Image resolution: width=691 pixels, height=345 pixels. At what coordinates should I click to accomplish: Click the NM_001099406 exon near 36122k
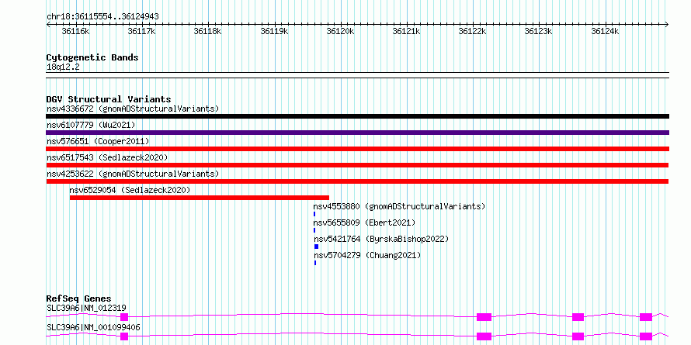click(484, 336)
